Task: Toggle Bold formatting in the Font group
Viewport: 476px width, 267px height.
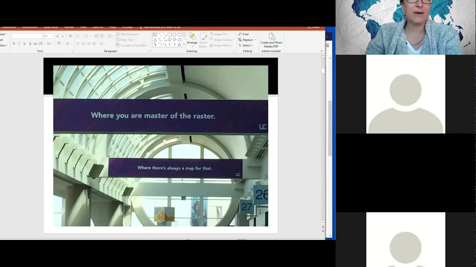Action: click(x=14, y=44)
